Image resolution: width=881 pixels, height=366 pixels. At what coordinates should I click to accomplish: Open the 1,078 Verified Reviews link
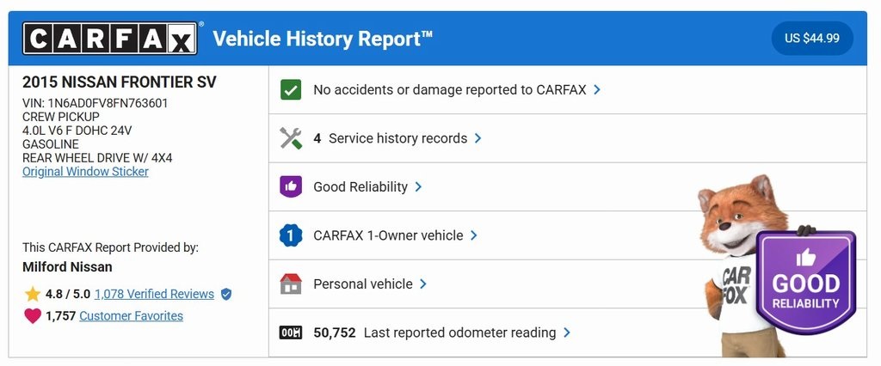point(154,294)
